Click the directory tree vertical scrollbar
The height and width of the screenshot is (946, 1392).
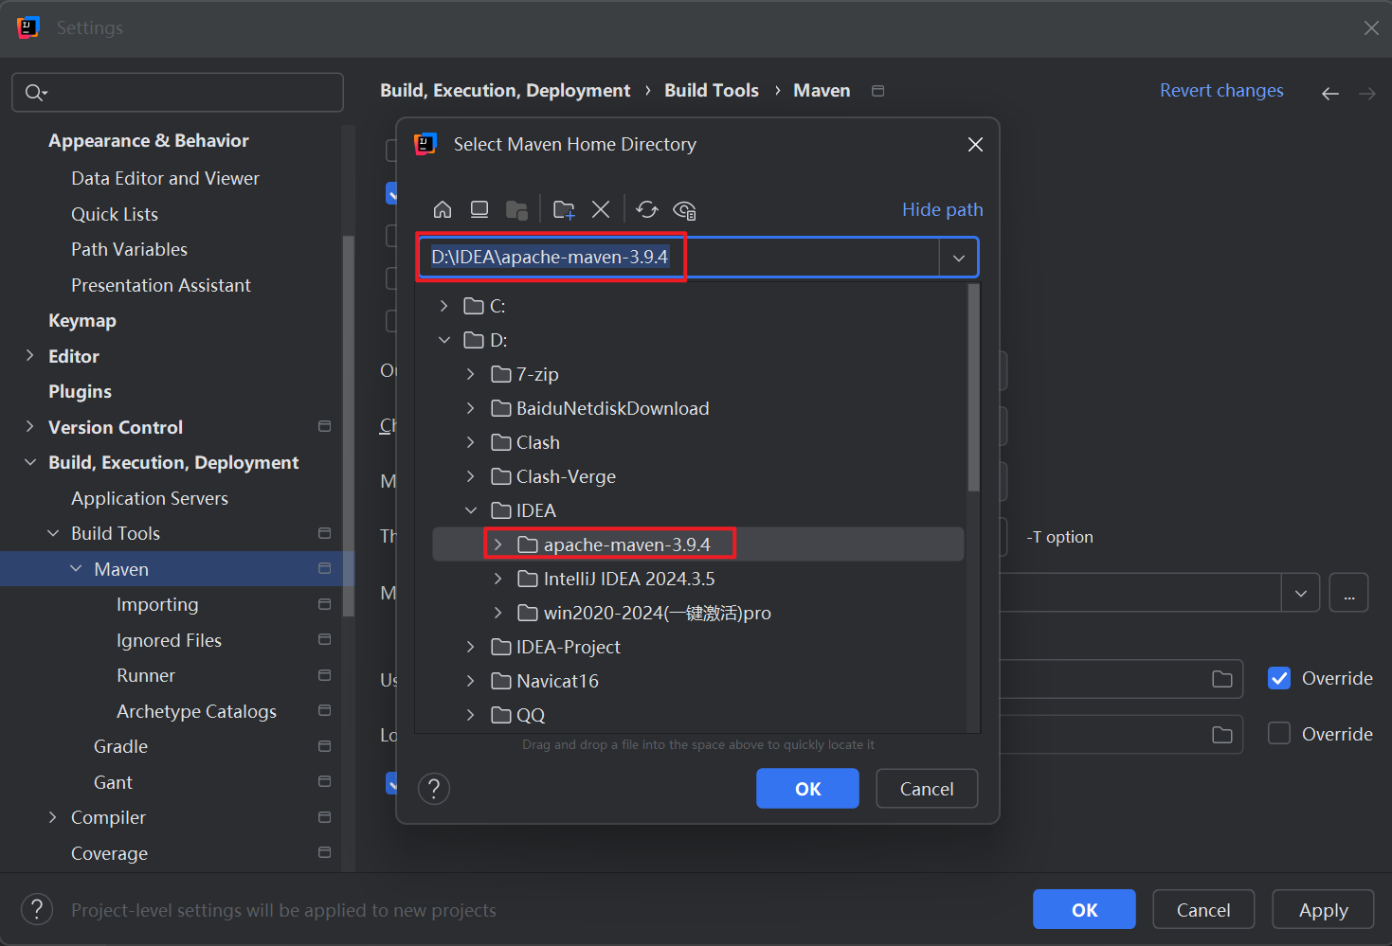point(973,388)
